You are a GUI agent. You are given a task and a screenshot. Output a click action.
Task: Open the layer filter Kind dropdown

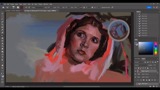click(x=139, y=62)
